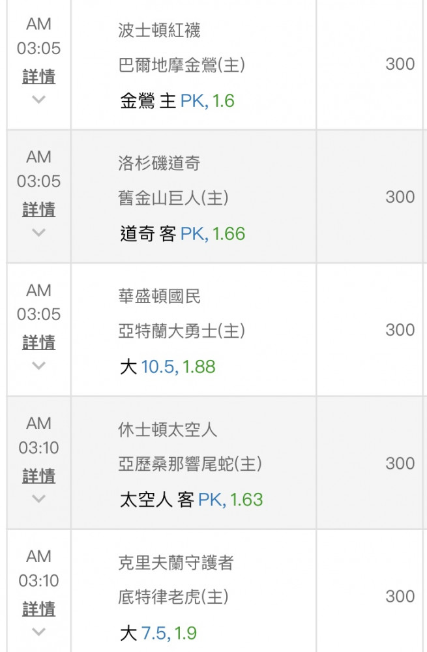Viewport: 427px width, 652px height.
Task: Select bet line 大 7.5, 1.9
Action: (158, 633)
